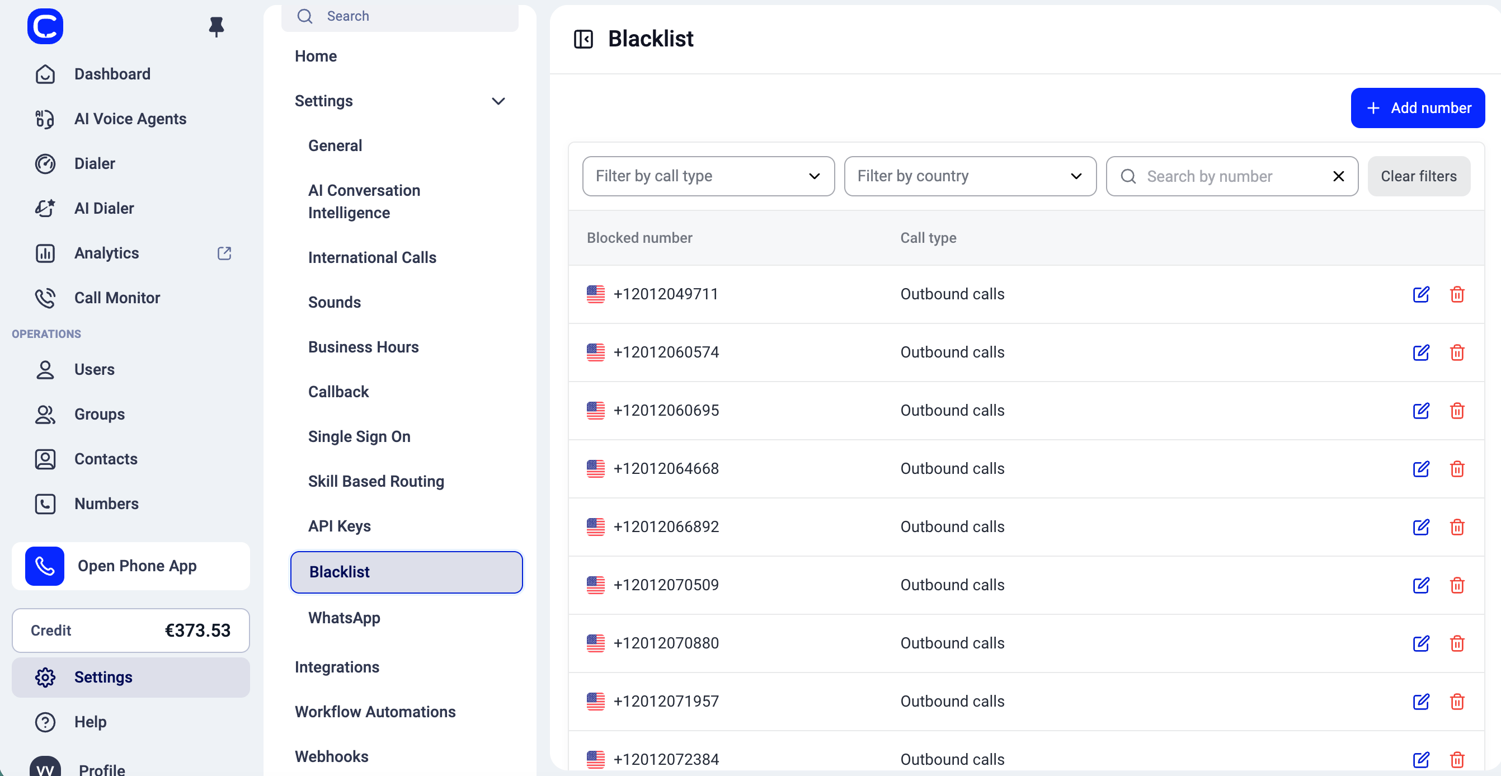Delete blocked number +12012066892
This screenshot has height=776, width=1501.
pyautogui.click(x=1457, y=527)
